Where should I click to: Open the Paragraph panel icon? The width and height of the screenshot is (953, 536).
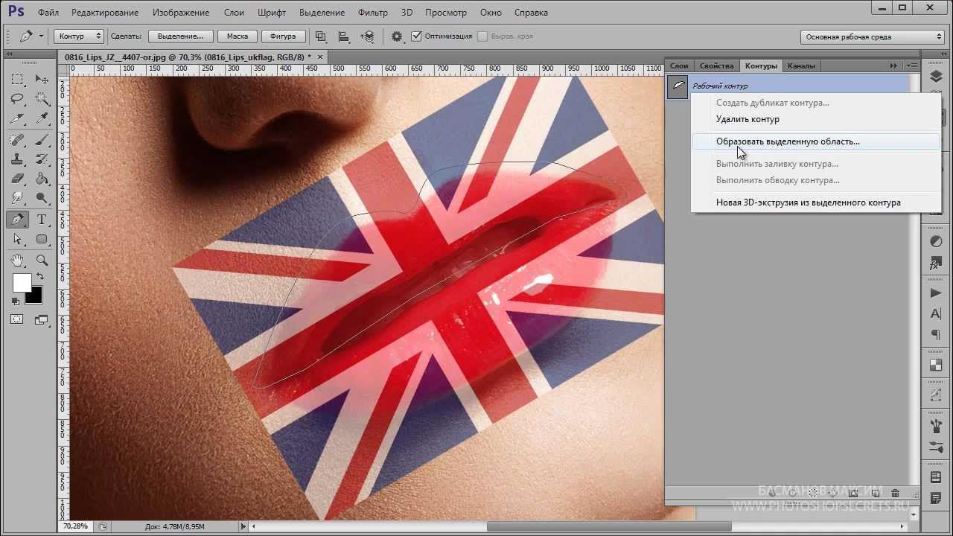(x=936, y=336)
